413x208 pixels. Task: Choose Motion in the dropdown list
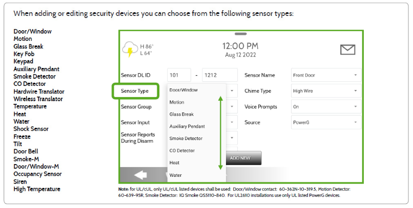[x=177, y=102]
